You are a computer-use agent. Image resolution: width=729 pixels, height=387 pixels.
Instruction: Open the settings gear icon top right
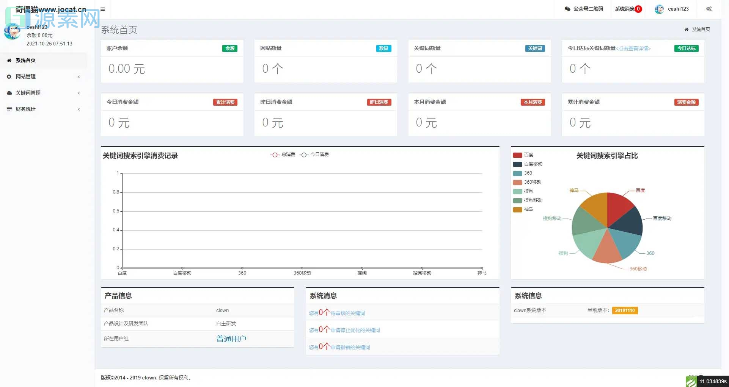coord(709,9)
